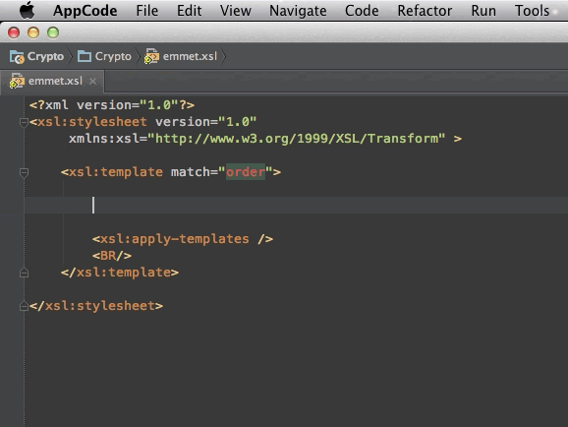Click the xsl:template tag name

click(116, 172)
